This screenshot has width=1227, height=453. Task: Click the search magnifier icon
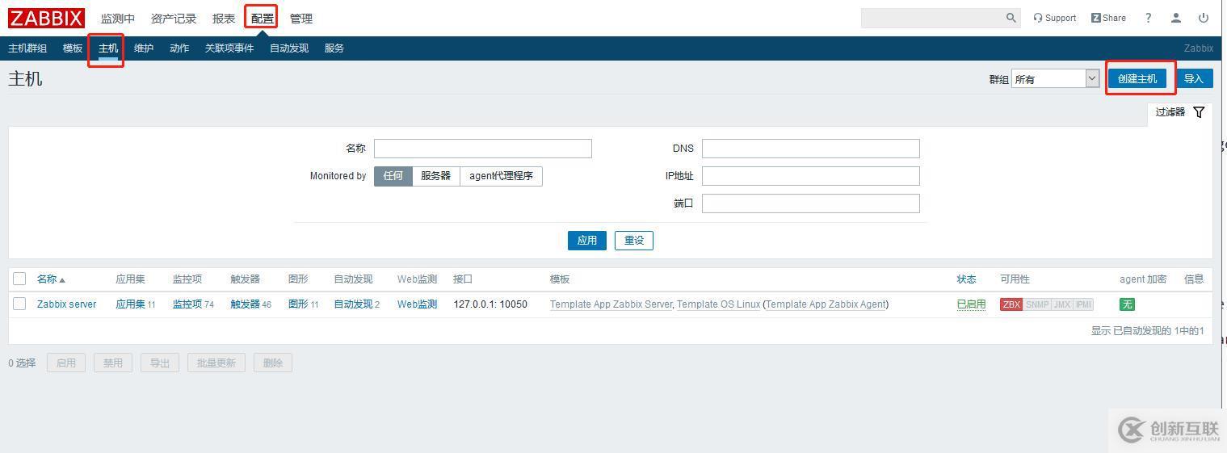pos(1011,18)
